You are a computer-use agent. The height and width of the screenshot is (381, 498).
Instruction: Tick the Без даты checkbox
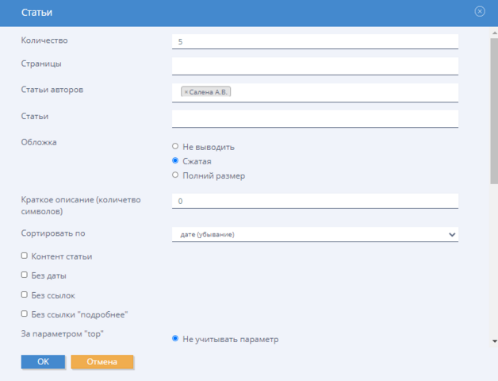[x=25, y=275]
